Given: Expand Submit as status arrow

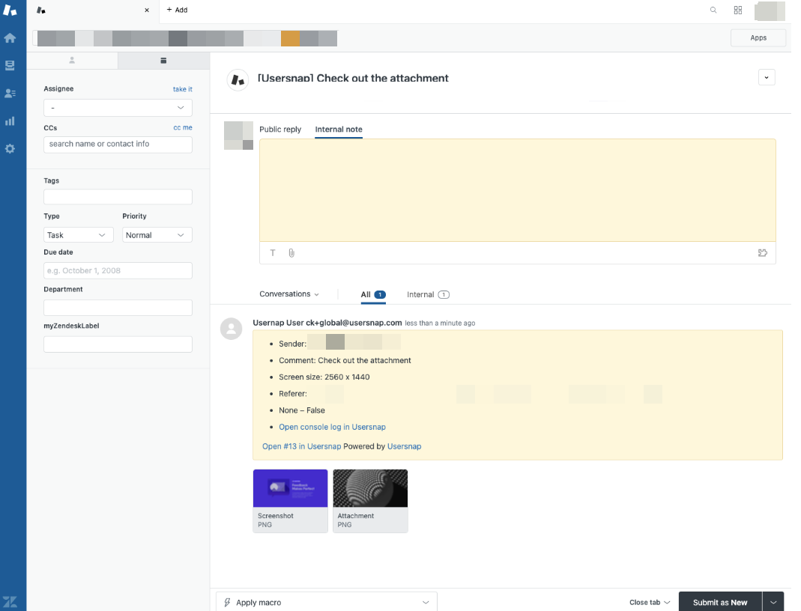Looking at the screenshot, I should point(773,602).
